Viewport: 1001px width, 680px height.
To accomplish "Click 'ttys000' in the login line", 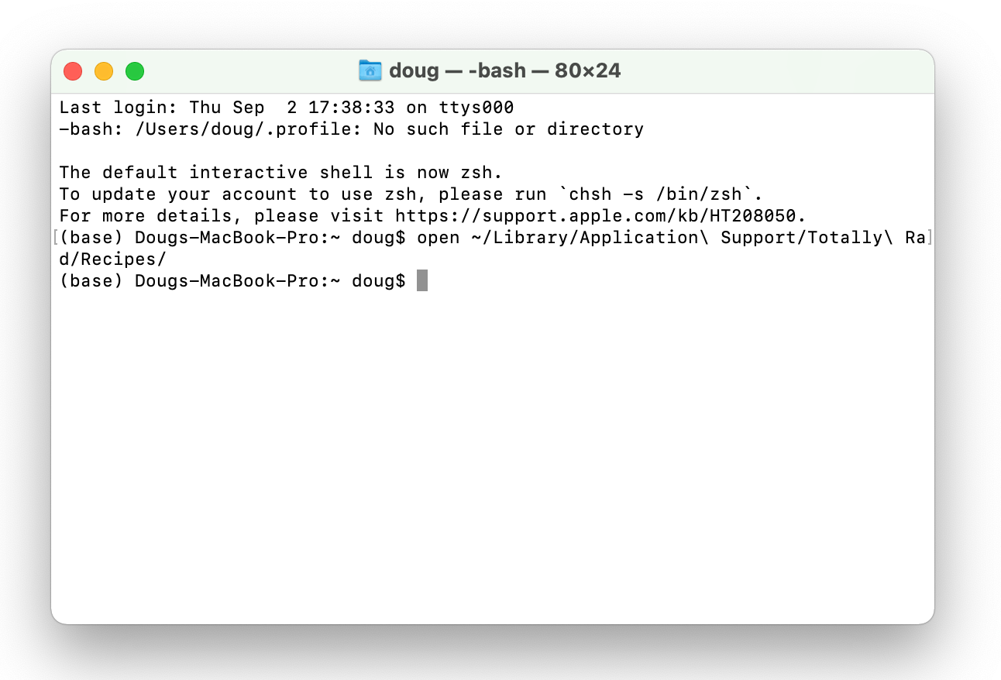I will click(476, 108).
